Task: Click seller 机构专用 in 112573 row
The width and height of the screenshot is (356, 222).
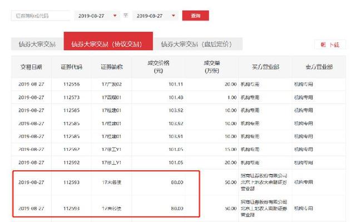Action: pyautogui.click(x=304, y=97)
